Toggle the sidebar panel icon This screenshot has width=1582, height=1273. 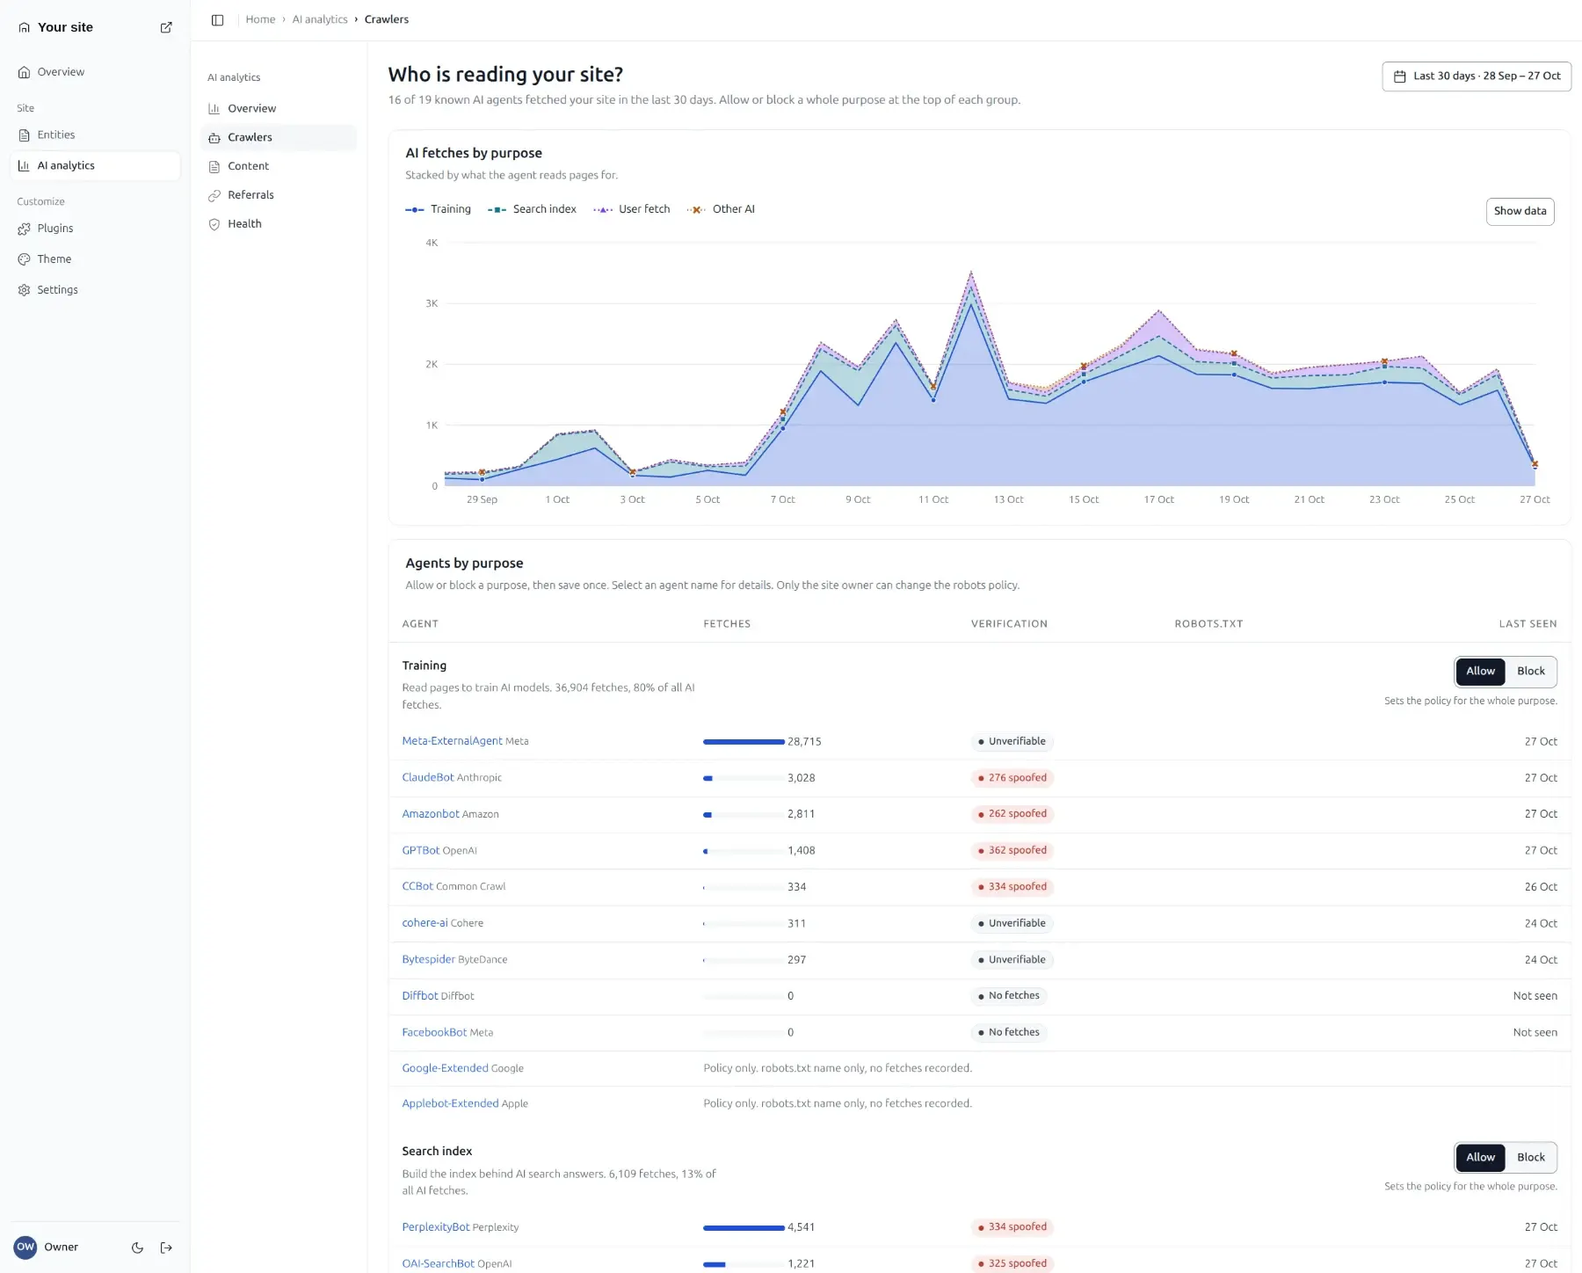tap(218, 19)
